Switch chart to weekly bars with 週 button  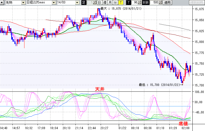click(105, 2)
